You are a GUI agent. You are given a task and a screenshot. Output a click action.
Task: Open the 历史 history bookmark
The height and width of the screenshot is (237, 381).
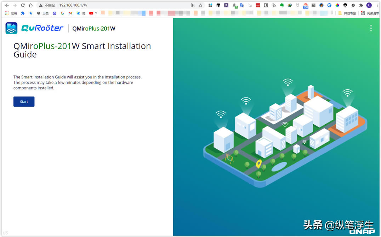(43, 13)
